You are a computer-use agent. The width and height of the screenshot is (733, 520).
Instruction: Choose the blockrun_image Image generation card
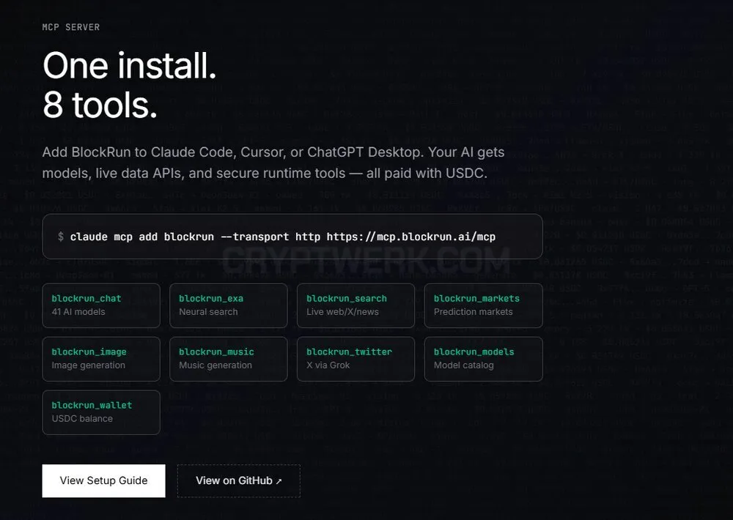[x=101, y=359]
